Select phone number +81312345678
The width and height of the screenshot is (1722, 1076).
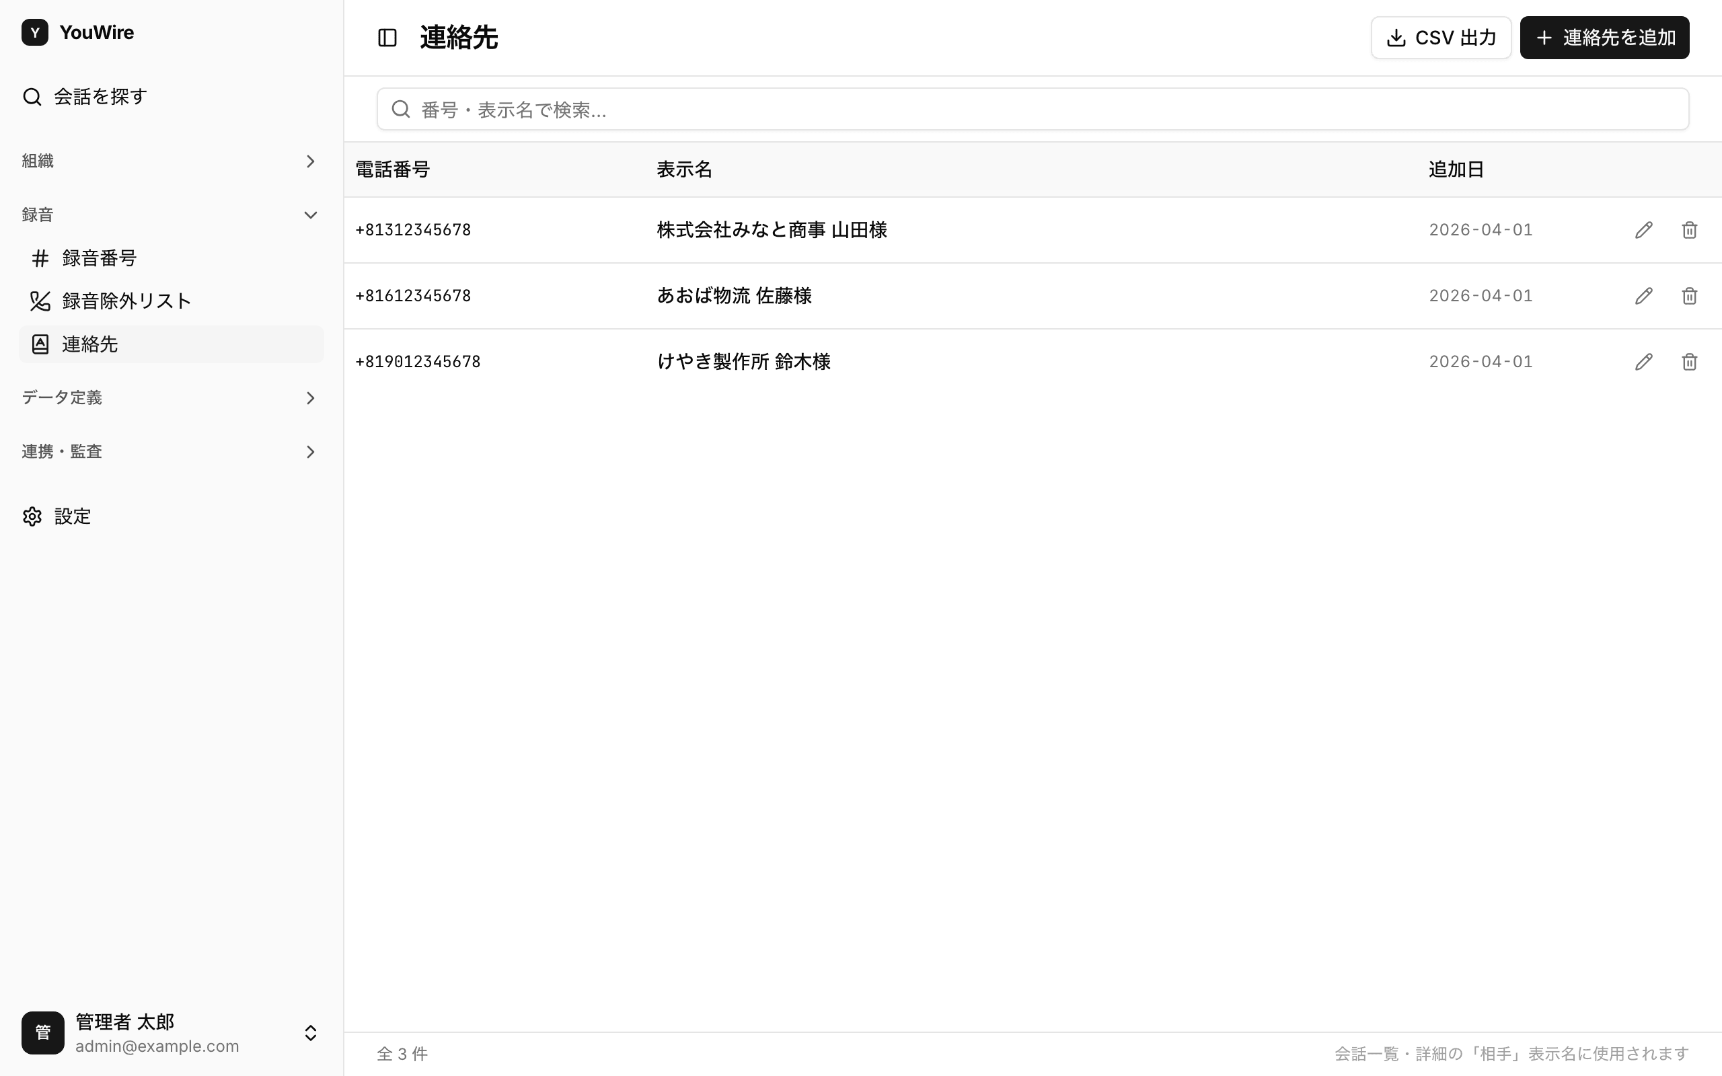pos(413,230)
